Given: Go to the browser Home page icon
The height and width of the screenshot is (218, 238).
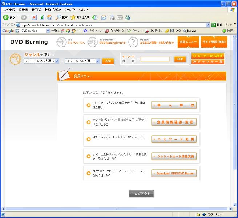Looking at the screenshot, I should coord(49,17).
